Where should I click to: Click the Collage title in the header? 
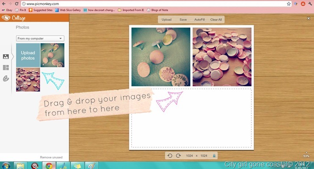pyautogui.click(x=19, y=18)
